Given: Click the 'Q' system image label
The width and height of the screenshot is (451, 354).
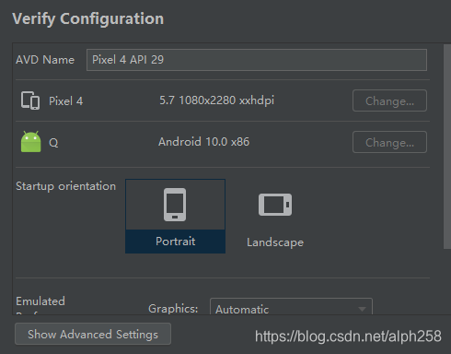Looking at the screenshot, I should [53, 143].
